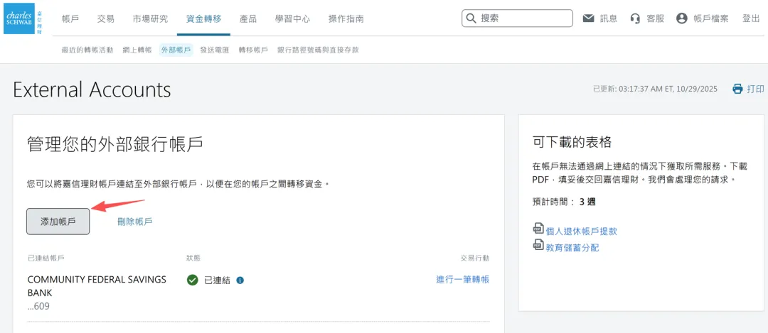Click the account profile person icon
The height and width of the screenshot is (333, 768).
(682, 18)
